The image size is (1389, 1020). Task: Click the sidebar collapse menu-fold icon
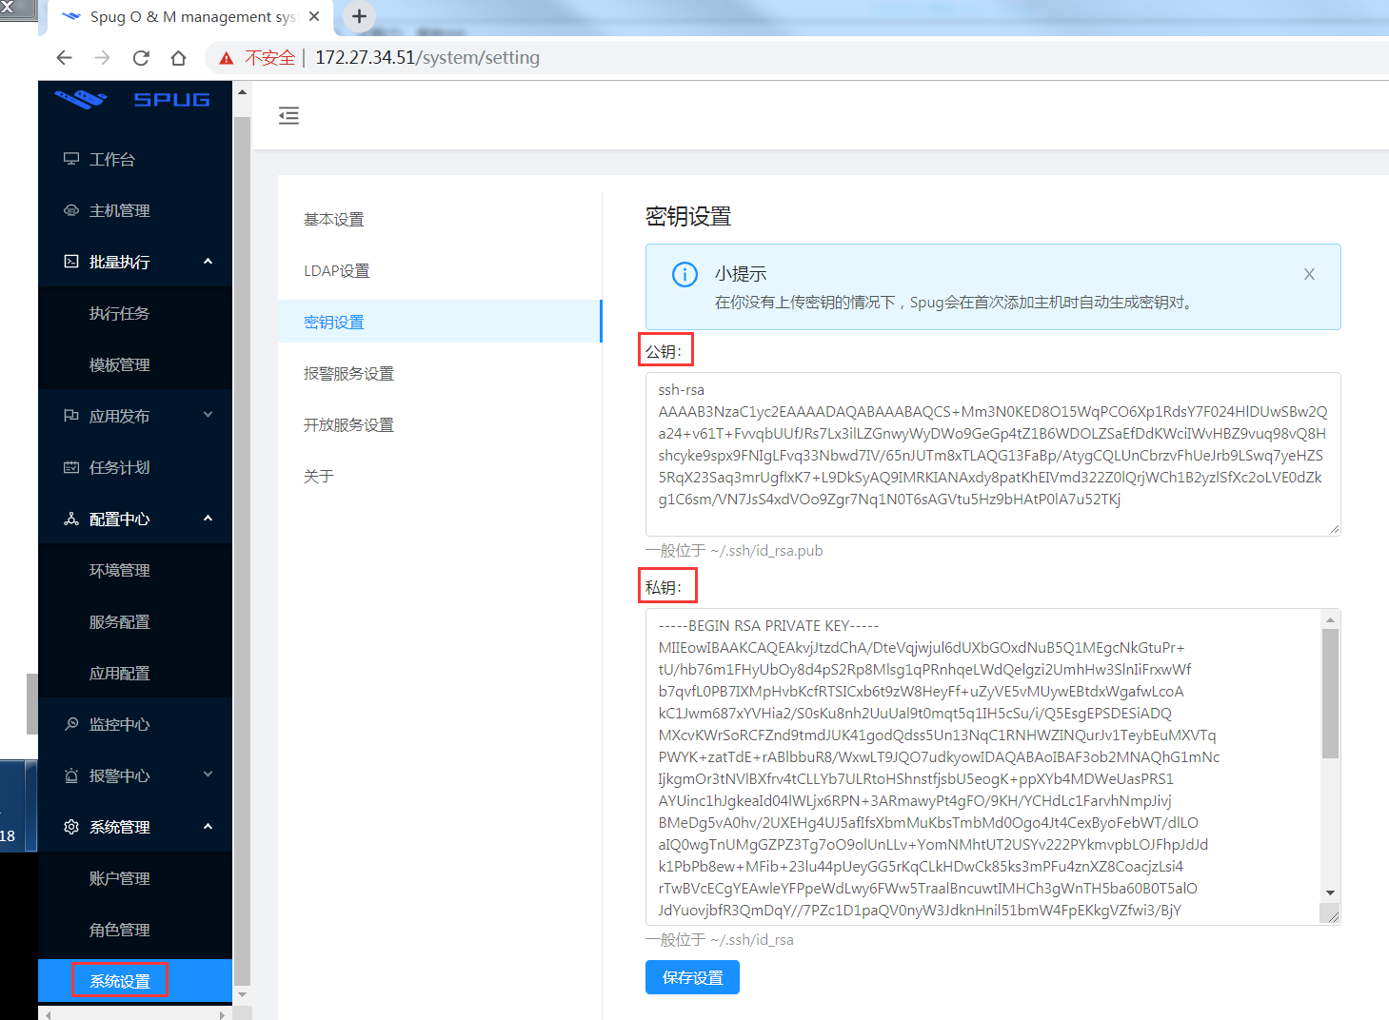(x=288, y=116)
